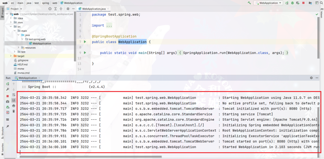The height and width of the screenshot is (159, 324).
Task: Click Expand All in Project panel
Action: click(x=56, y=9)
